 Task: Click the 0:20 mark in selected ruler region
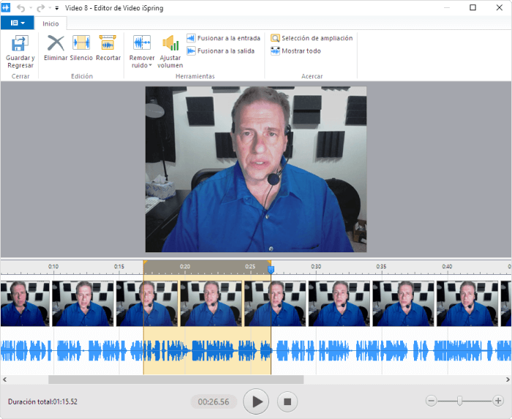click(x=185, y=266)
